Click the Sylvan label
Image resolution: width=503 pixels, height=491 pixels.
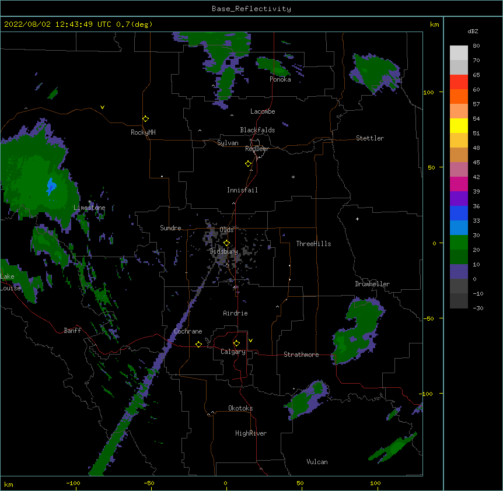(228, 143)
